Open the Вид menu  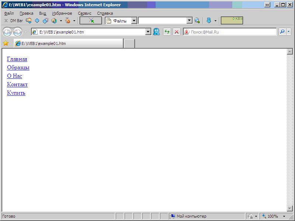coord(42,13)
